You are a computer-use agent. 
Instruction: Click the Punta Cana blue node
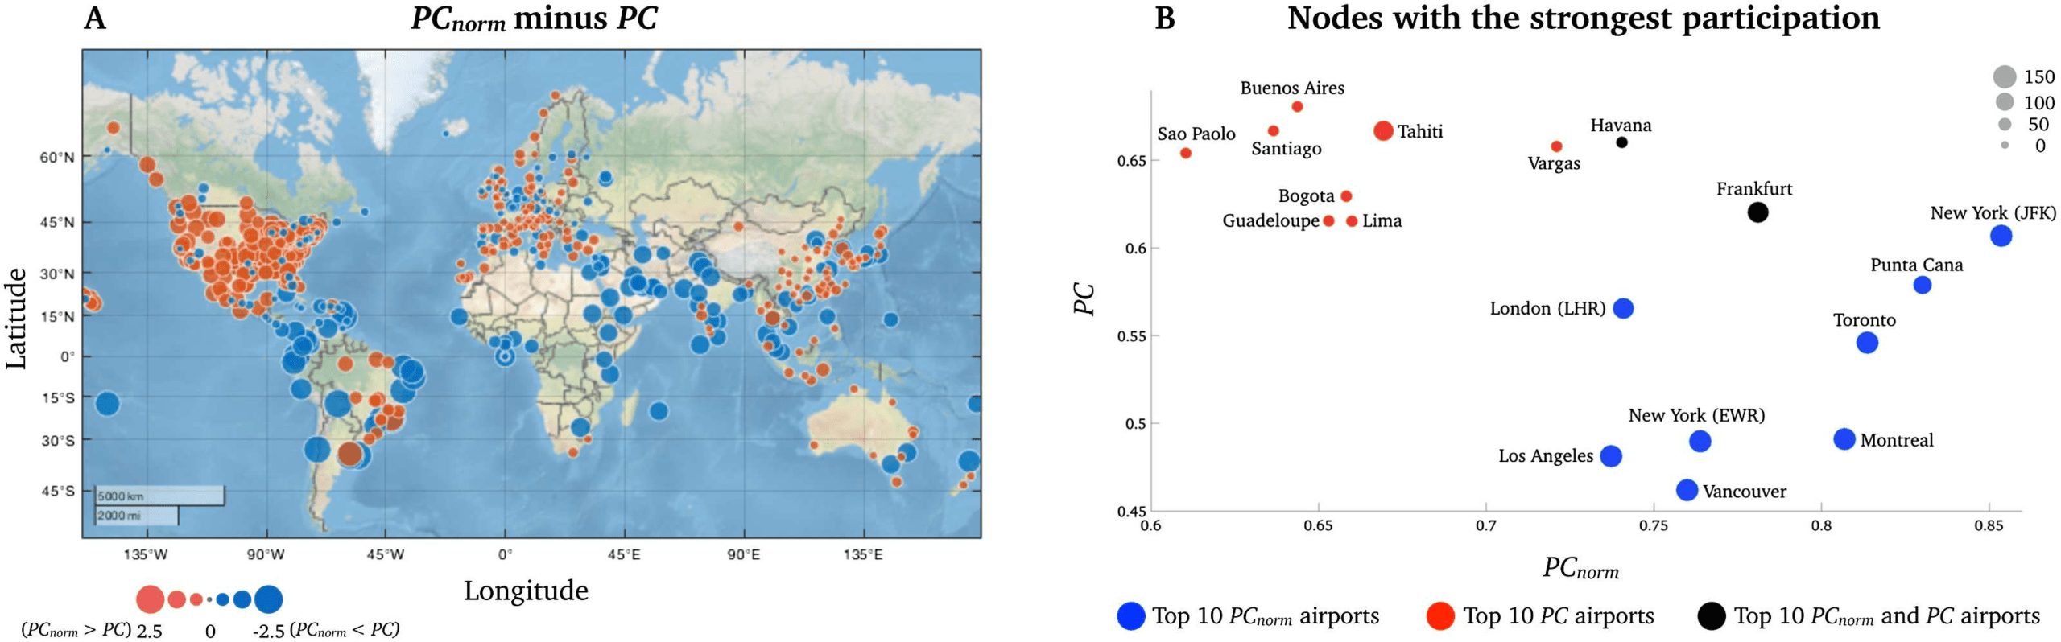(x=1921, y=285)
